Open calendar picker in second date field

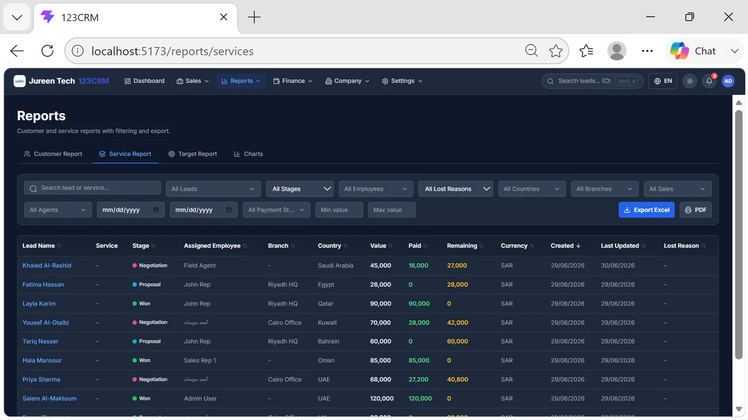click(229, 210)
